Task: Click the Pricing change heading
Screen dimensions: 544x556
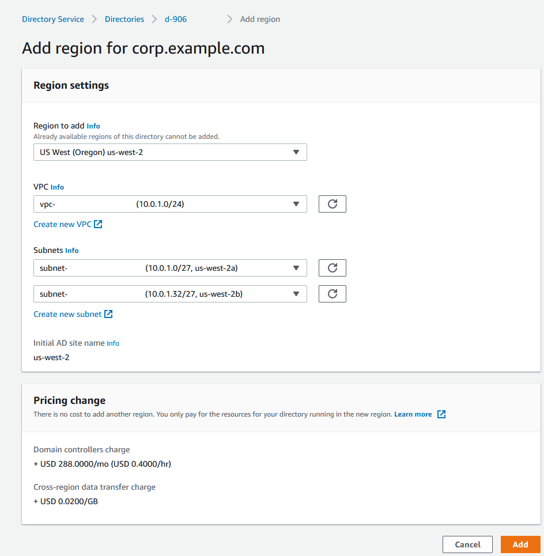Action: click(x=70, y=400)
